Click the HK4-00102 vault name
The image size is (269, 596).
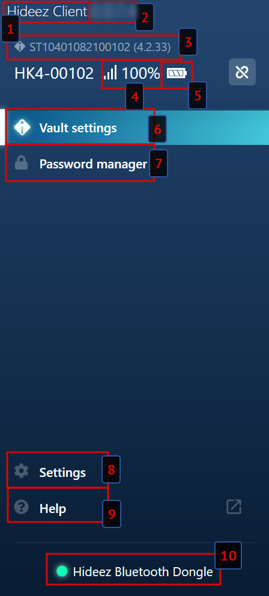(54, 73)
